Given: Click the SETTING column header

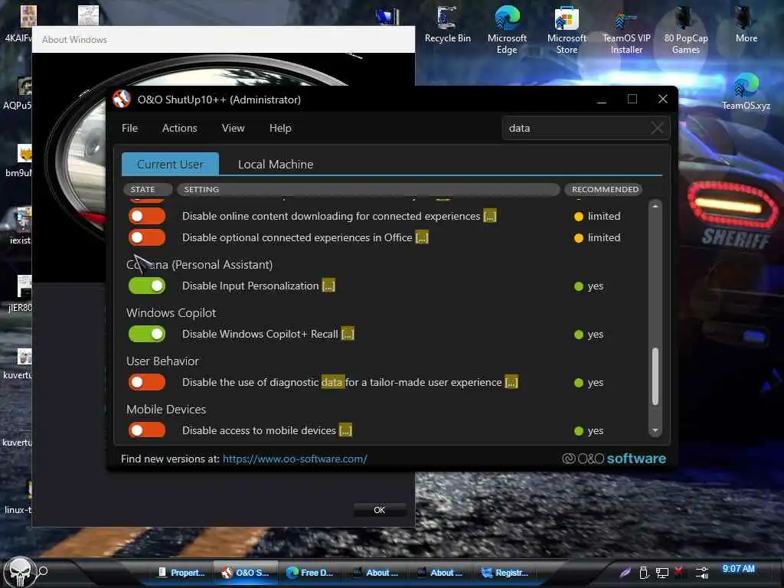Looking at the screenshot, I should tap(368, 190).
